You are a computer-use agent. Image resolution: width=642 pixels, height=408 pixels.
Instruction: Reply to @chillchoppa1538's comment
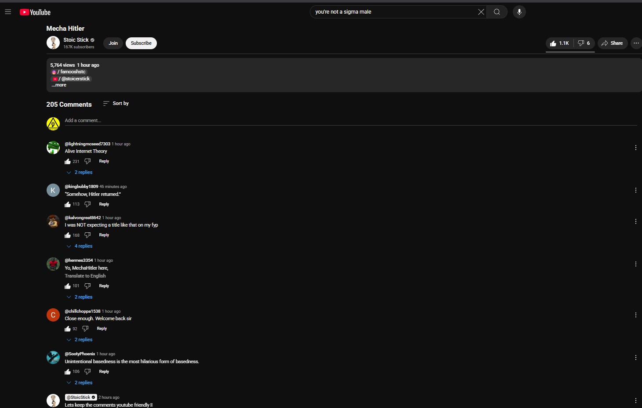(102, 329)
